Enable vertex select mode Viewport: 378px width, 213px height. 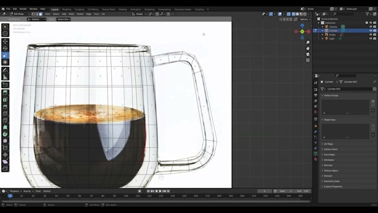click(33, 14)
